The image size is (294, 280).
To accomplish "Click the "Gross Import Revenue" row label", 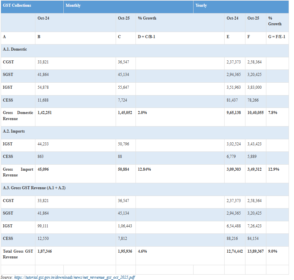I will tap(18, 172).
